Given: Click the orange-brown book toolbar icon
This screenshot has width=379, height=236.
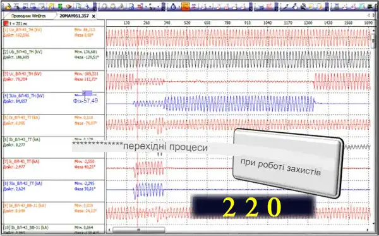Looking at the screenshot, I should click(x=69, y=6).
